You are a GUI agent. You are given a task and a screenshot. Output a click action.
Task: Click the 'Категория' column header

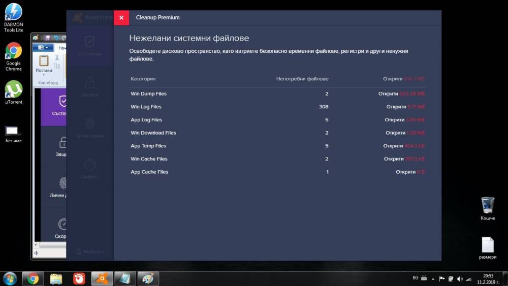tap(143, 79)
